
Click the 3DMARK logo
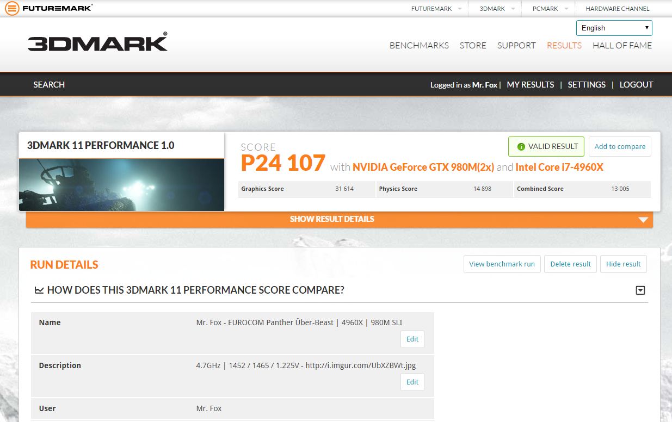click(98, 42)
